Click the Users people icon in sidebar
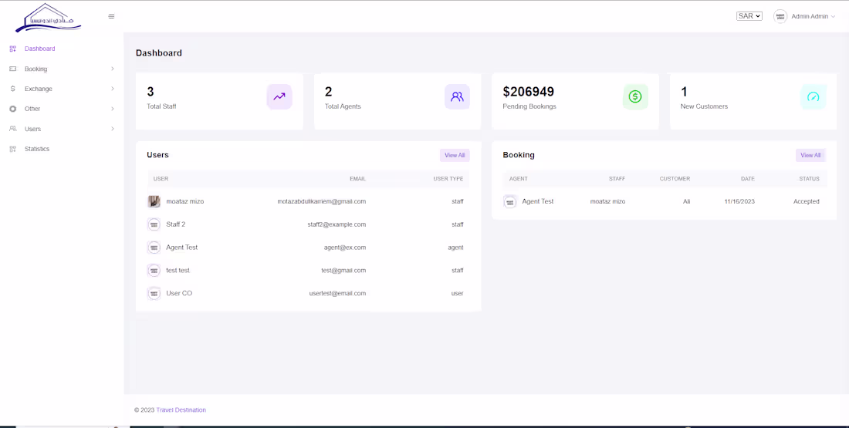Screen dimensions: 849x428 13,129
